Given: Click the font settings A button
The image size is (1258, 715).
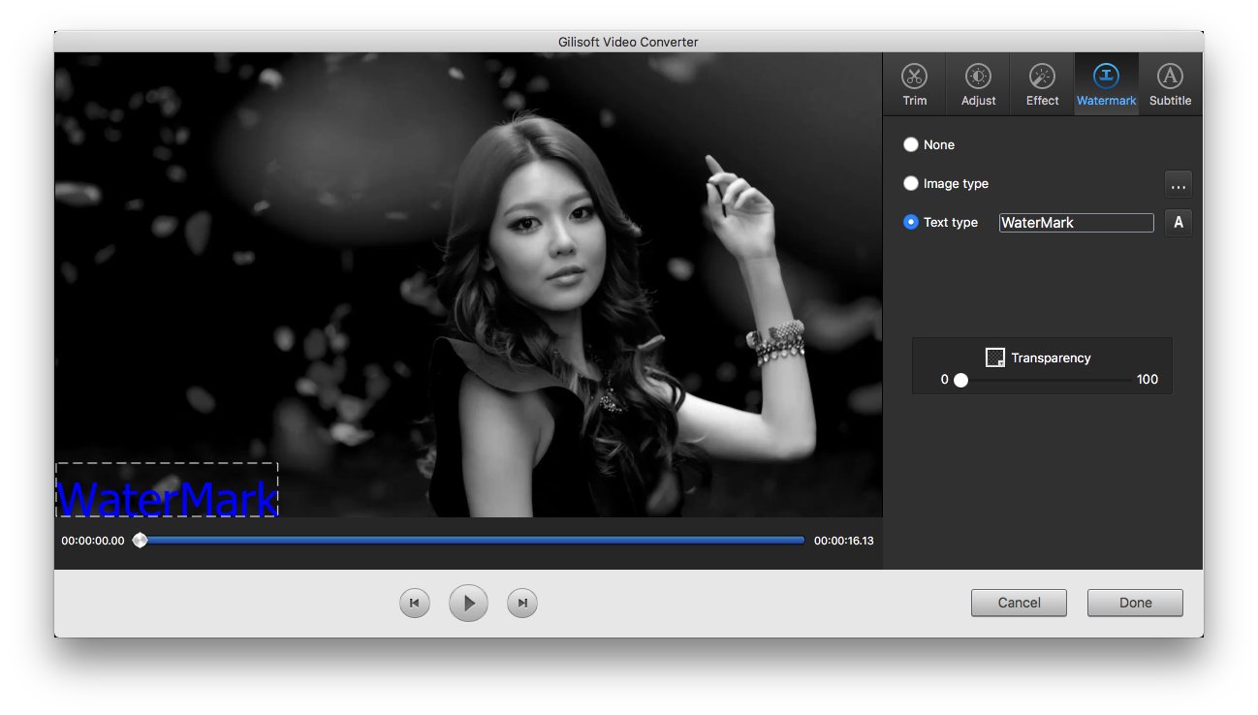Looking at the screenshot, I should pyautogui.click(x=1178, y=223).
